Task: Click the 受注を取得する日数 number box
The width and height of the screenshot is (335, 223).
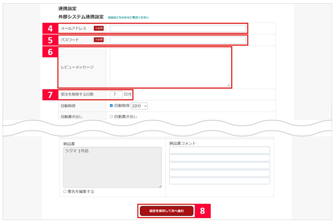Action: coord(116,95)
